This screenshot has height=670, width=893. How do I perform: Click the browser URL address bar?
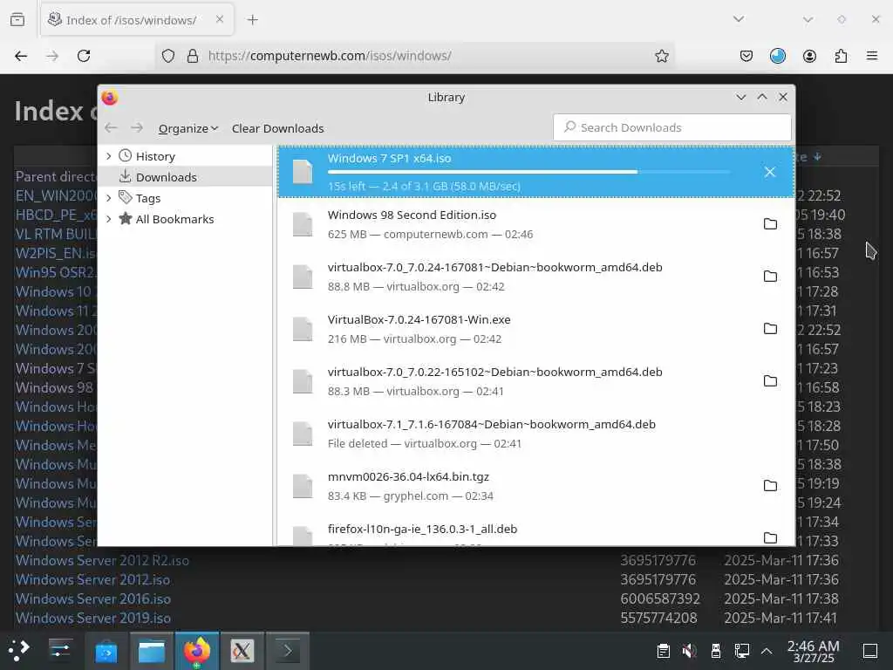tap(416, 56)
